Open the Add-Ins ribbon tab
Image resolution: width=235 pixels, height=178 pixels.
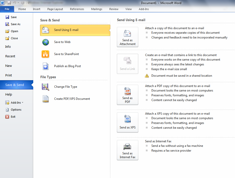(x=144, y=9)
